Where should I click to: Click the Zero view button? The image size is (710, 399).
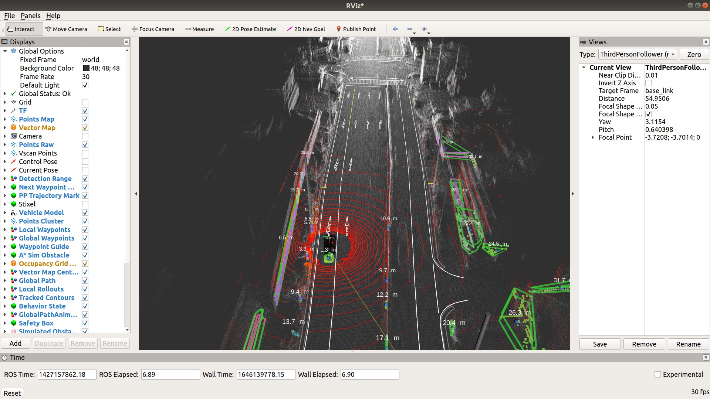point(694,54)
